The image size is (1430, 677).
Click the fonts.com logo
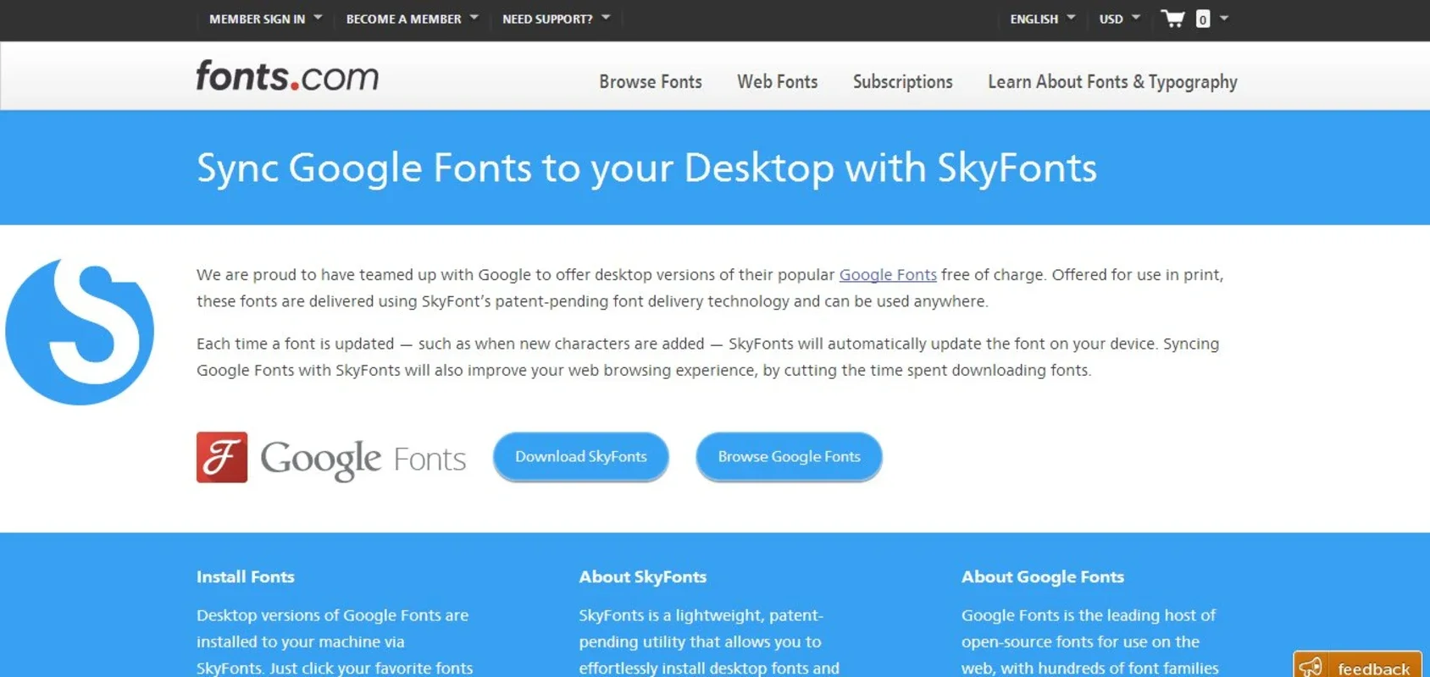(x=287, y=75)
